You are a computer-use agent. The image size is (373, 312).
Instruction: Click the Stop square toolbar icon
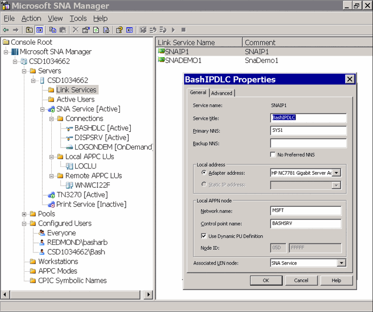click(184, 30)
